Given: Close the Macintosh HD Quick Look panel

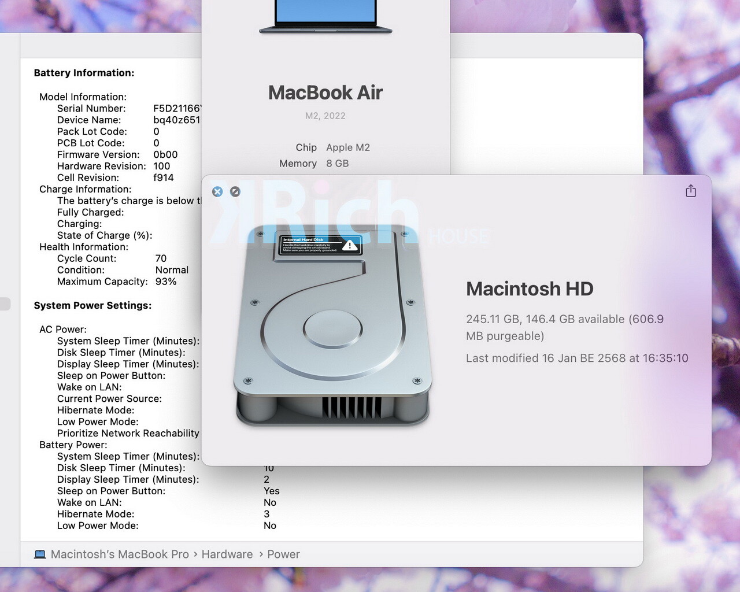Looking at the screenshot, I should point(217,191).
